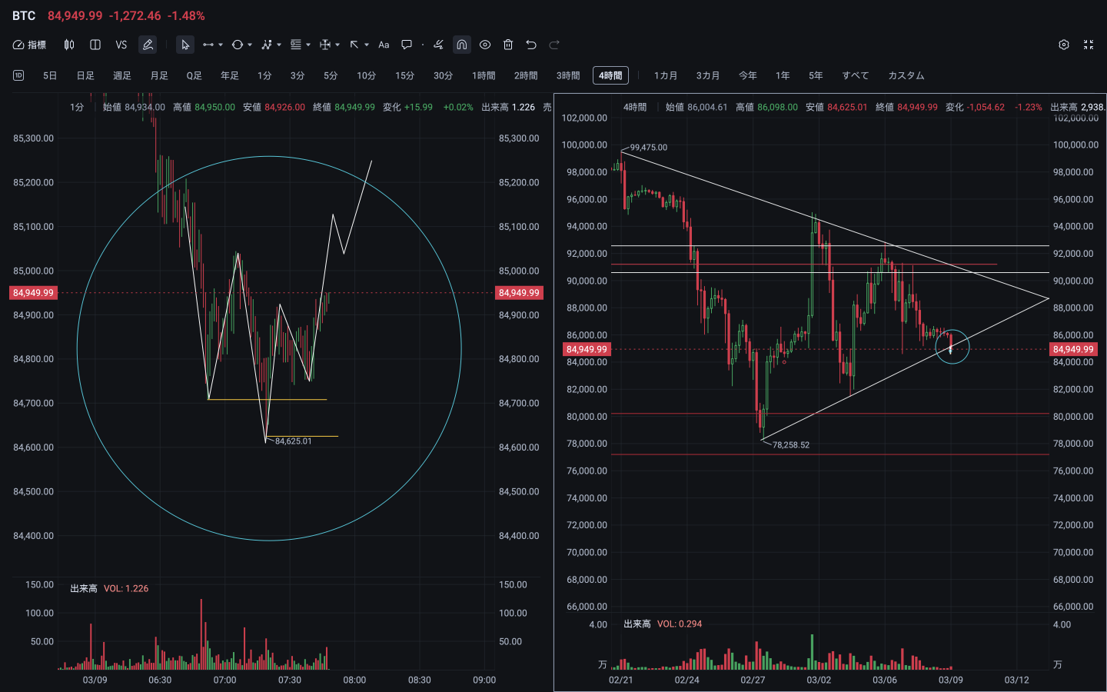Set range to 3カ月
The image size is (1107, 692).
coord(708,75)
